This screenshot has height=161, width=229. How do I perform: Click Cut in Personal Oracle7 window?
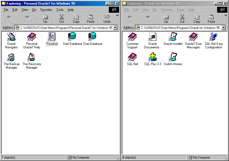point(61,19)
